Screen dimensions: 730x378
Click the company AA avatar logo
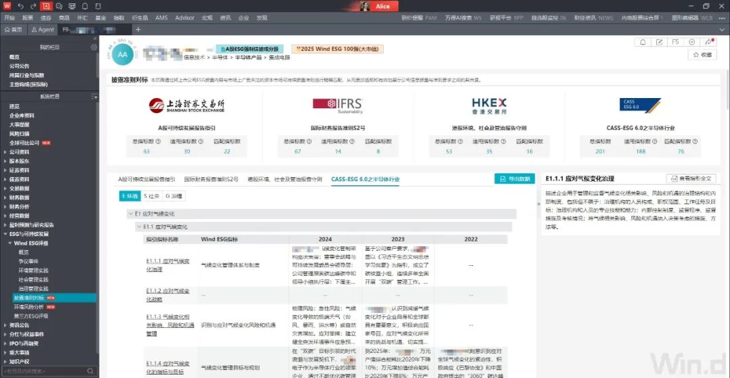coord(122,55)
